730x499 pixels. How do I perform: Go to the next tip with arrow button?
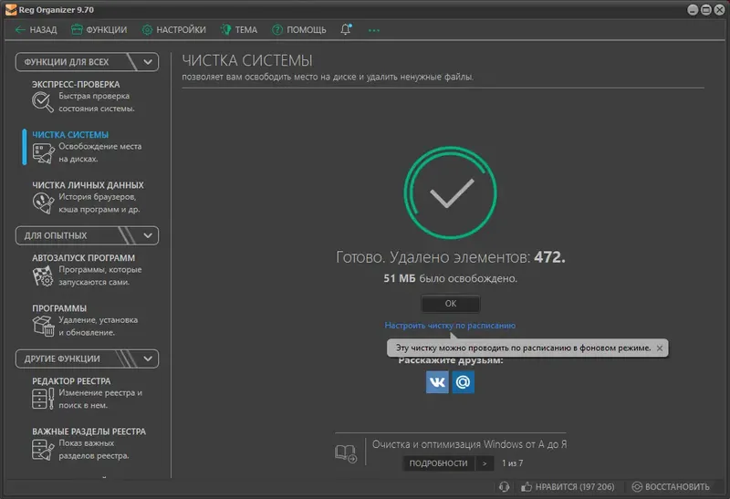[x=485, y=463]
